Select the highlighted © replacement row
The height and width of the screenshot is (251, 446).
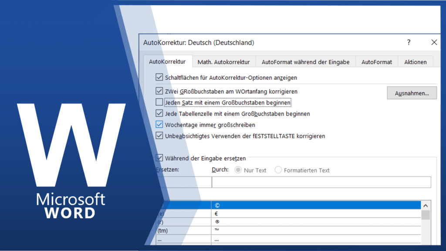coord(288,205)
